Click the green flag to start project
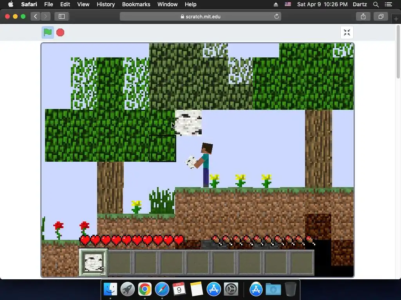 47,32
